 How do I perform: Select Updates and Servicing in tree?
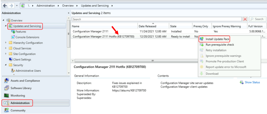click(27, 26)
